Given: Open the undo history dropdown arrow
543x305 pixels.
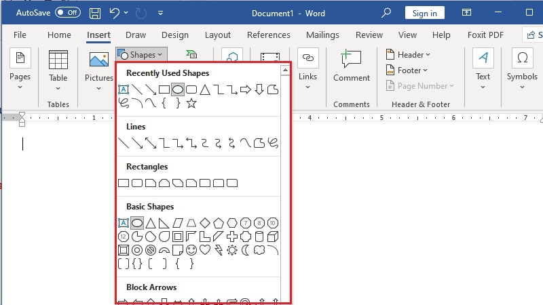Looking at the screenshot, I should [x=126, y=13].
